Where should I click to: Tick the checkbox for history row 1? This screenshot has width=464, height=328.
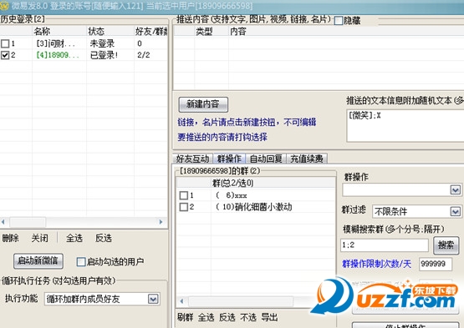5,43
